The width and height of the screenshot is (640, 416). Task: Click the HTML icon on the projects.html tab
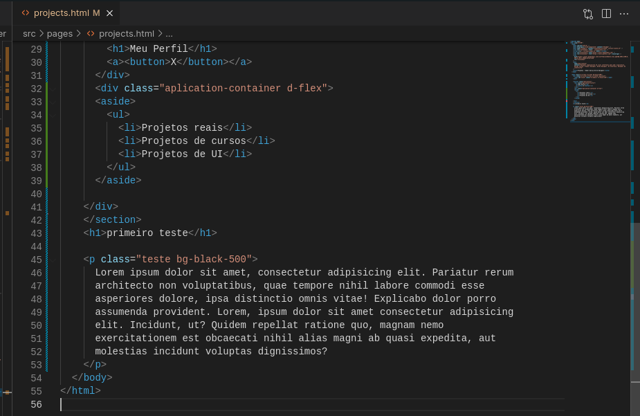pos(26,12)
